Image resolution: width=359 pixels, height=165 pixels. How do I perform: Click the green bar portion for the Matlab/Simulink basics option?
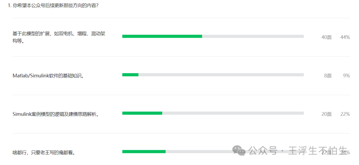point(130,75)
